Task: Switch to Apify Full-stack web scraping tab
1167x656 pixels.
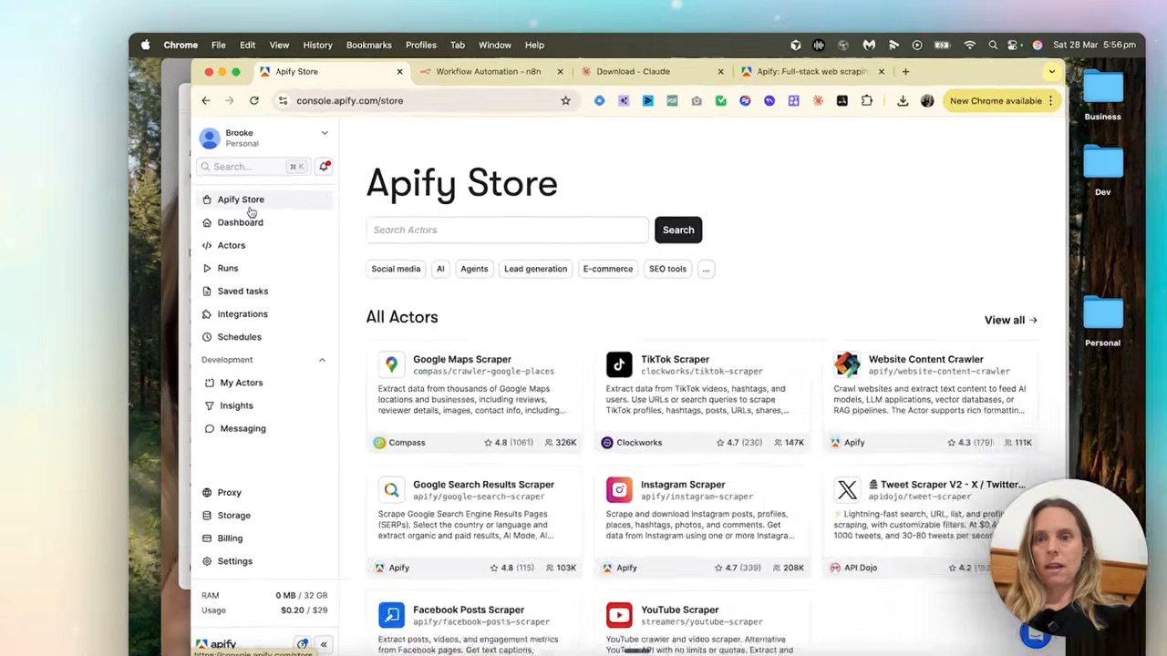Action: 811,71
